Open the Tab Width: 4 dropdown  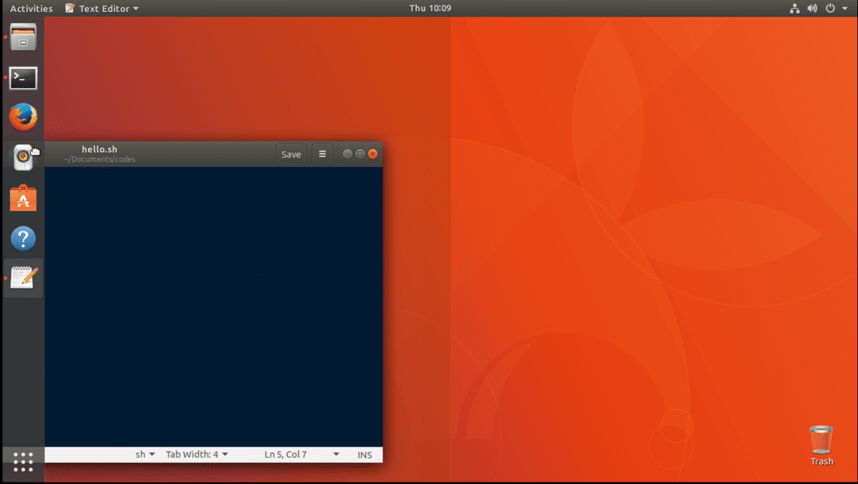196,454
